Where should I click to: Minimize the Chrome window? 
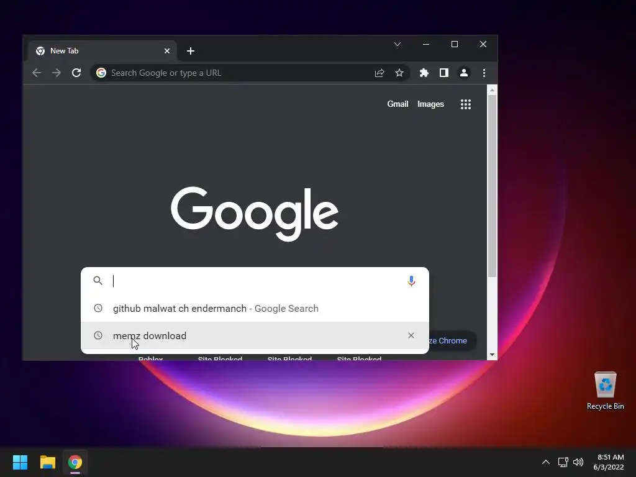click(426, 44)
